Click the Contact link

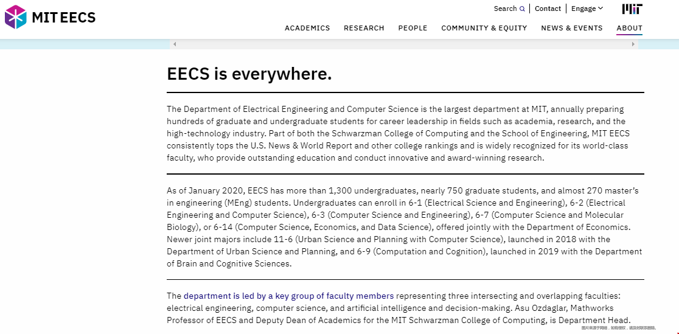548,9
